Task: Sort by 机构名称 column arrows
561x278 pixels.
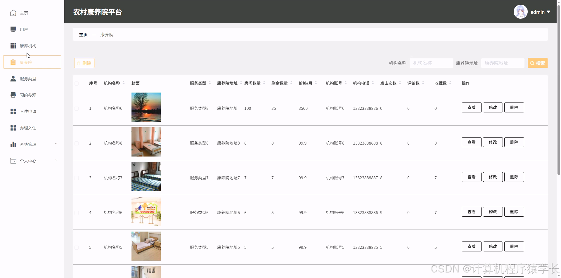Action: pos(124,83)
